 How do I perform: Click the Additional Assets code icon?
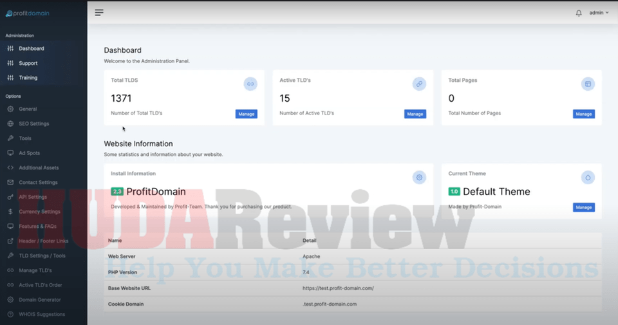tap(10, 167)
